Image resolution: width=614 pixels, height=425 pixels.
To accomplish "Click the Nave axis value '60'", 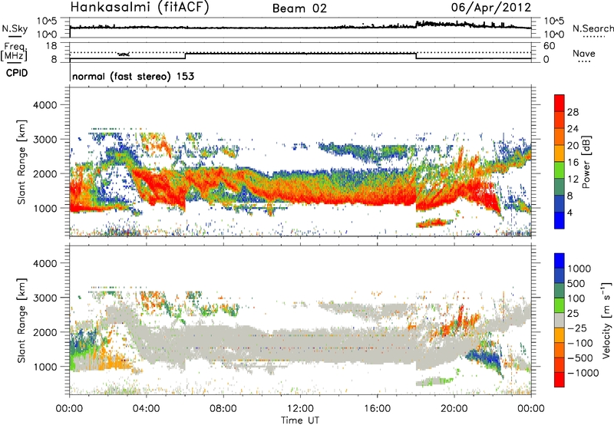I will [549, 46].
